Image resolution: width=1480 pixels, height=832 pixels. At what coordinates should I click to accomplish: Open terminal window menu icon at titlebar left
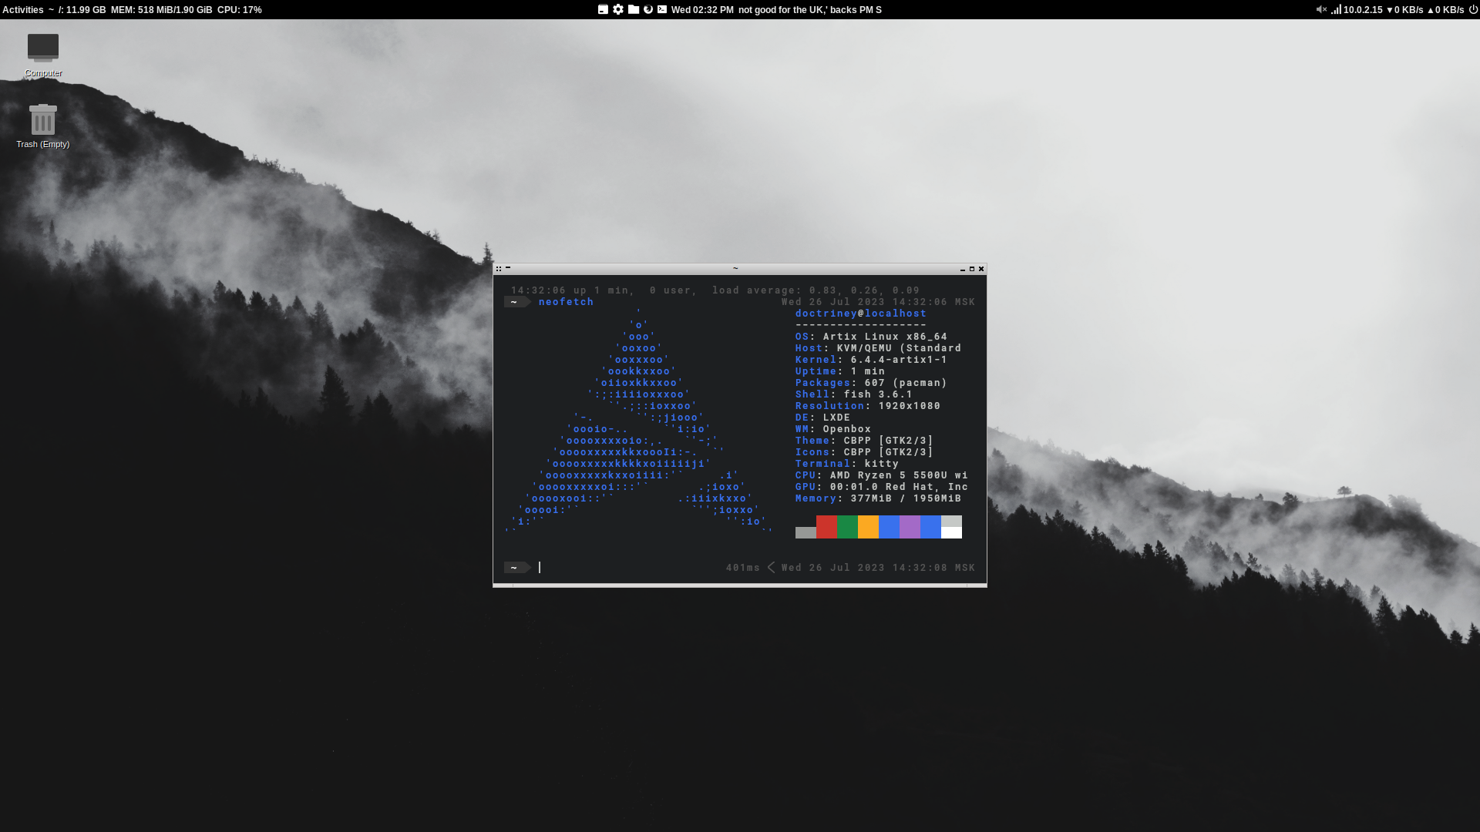click(x=499, y=269)
